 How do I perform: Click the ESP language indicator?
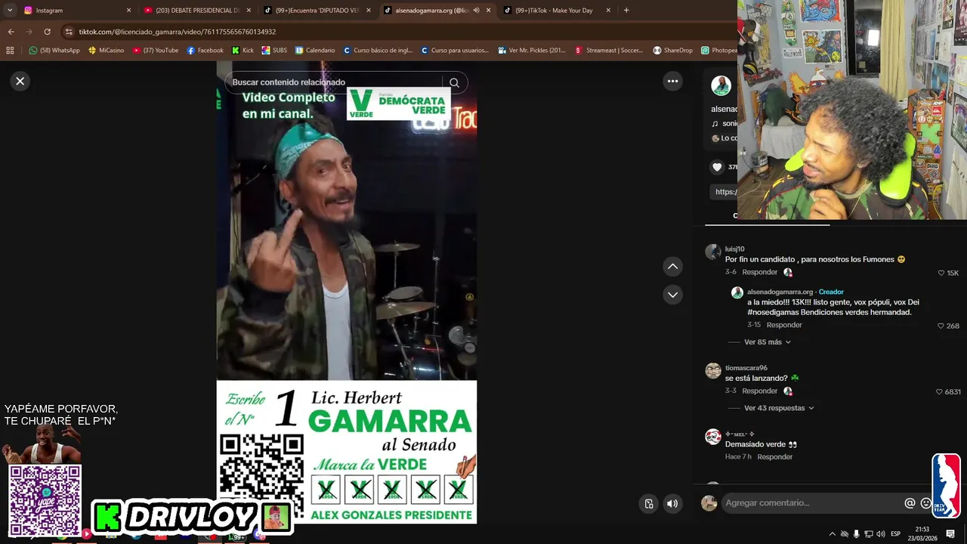click(895, 534)
